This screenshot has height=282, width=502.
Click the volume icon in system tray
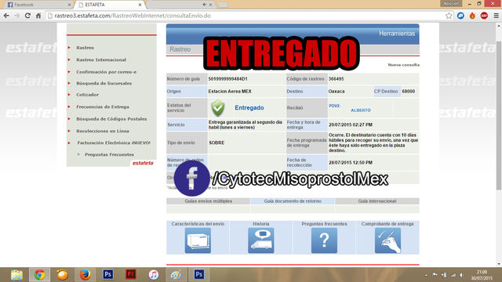(461, 275)
